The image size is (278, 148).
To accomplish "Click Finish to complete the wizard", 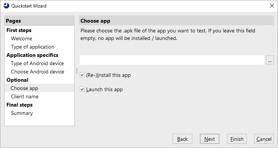I will click(237, 139).
